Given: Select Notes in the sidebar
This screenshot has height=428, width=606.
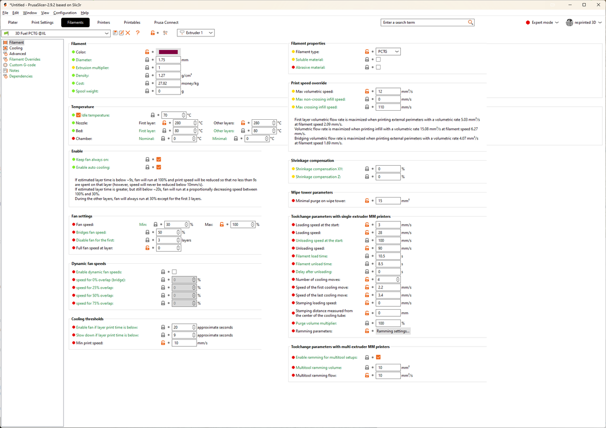Looking at the screenshot, I should [x=14, y=71].
